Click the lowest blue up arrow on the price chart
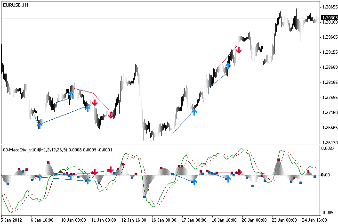This screenshot has height=224, width=338. pos(40,124)
